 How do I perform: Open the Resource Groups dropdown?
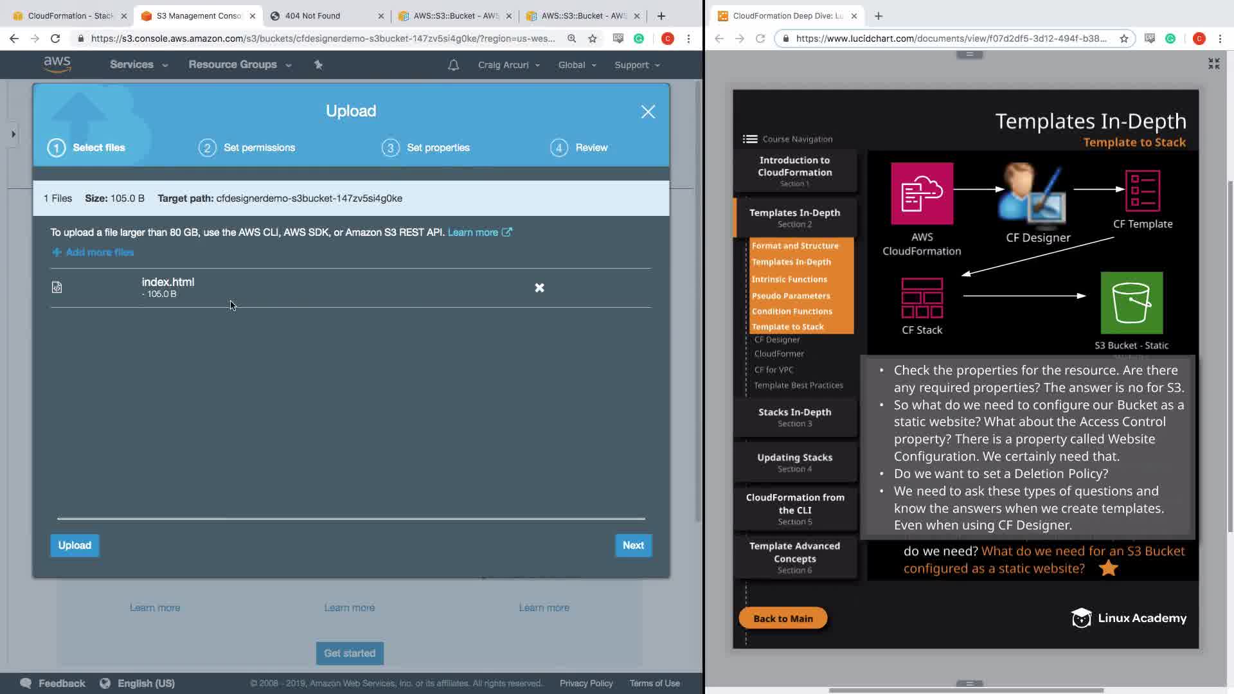(x=239, y=65)
